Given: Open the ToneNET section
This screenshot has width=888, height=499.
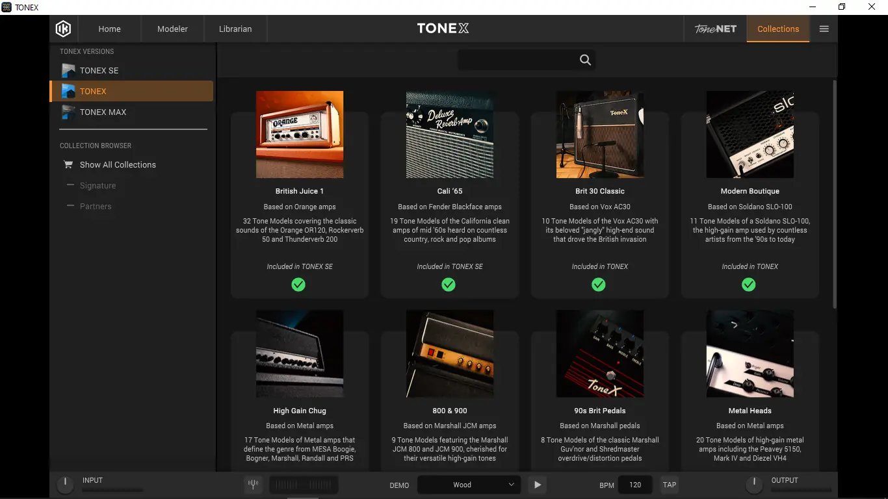Looking at the screenshot, I should [x=715, y=29].
